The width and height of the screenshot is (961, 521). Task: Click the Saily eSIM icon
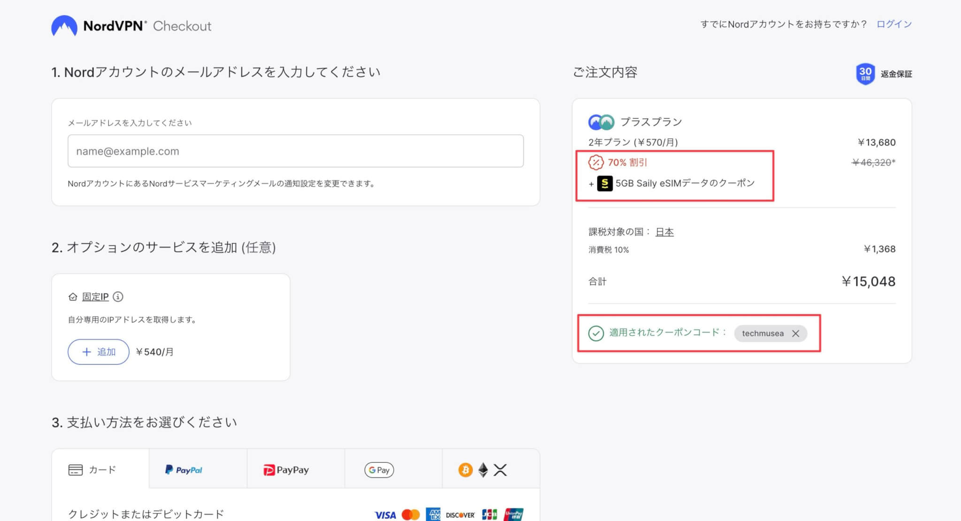click(x=605, y=184)
